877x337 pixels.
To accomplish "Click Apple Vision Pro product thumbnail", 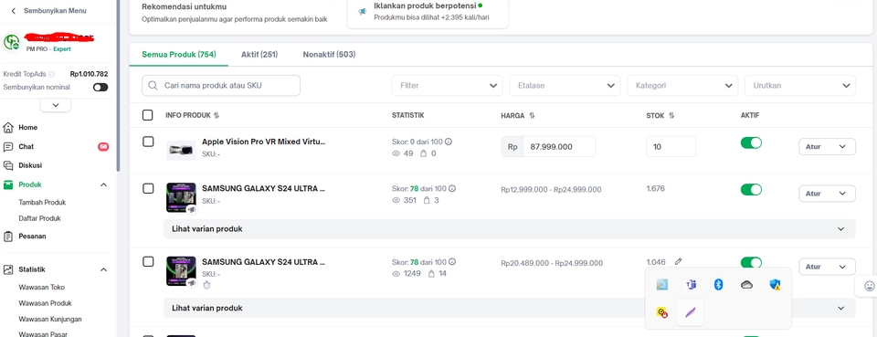I will [x=181, y=150].
